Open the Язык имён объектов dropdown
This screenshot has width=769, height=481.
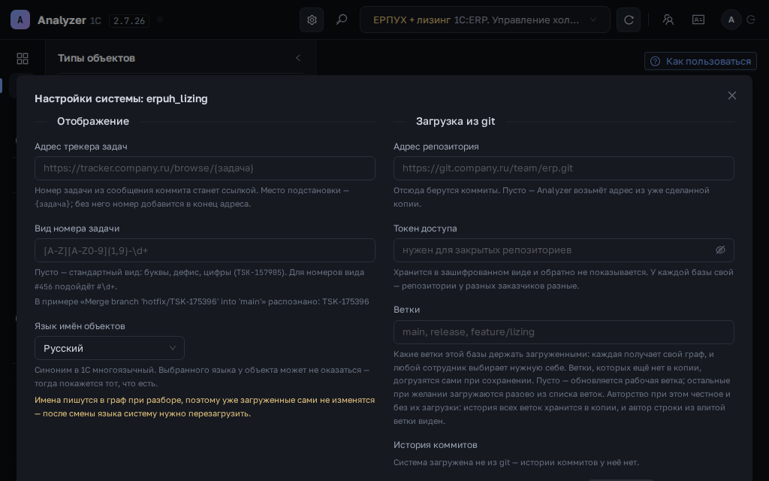[110, 348]
